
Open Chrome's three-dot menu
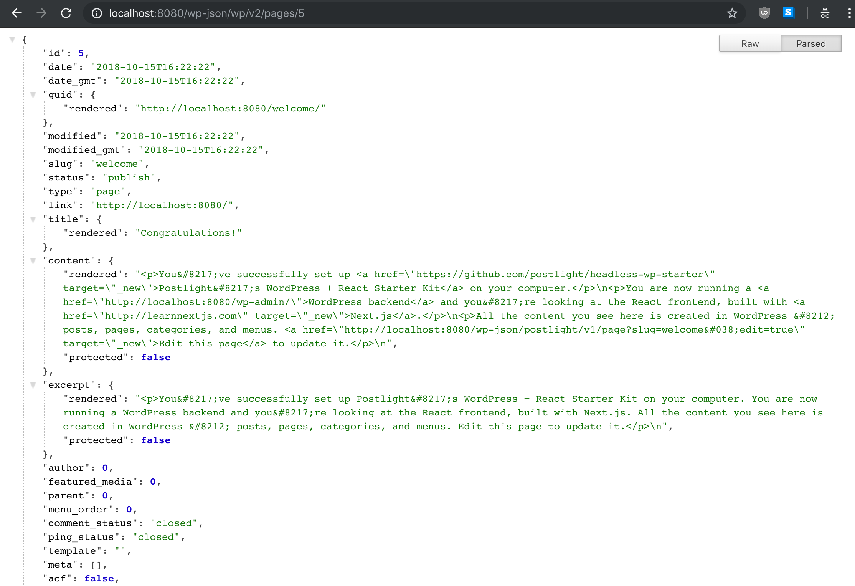click(x=850, y=13)
